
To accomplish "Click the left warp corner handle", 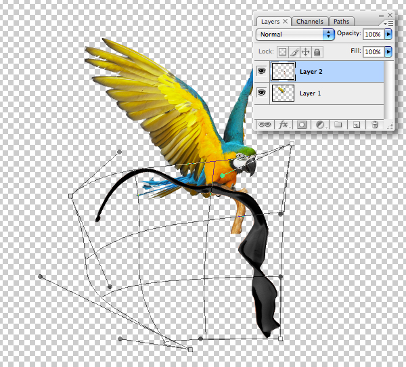I will coord(70,196).
